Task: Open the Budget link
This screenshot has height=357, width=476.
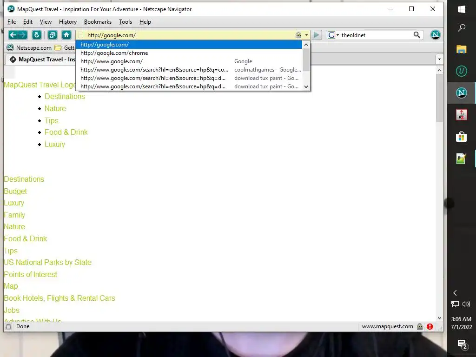Action: pyautogui.click(x=15, y=191)
